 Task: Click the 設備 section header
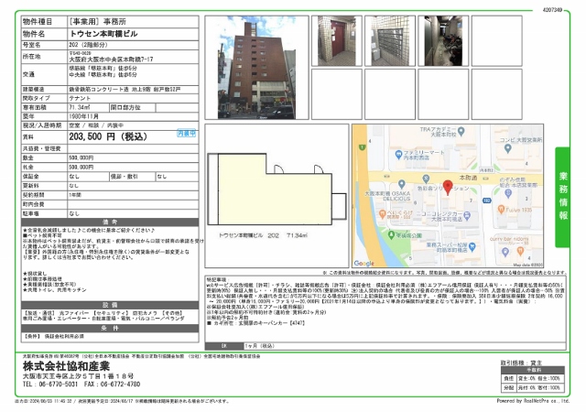pyautogui.click(x=110, y=305)
